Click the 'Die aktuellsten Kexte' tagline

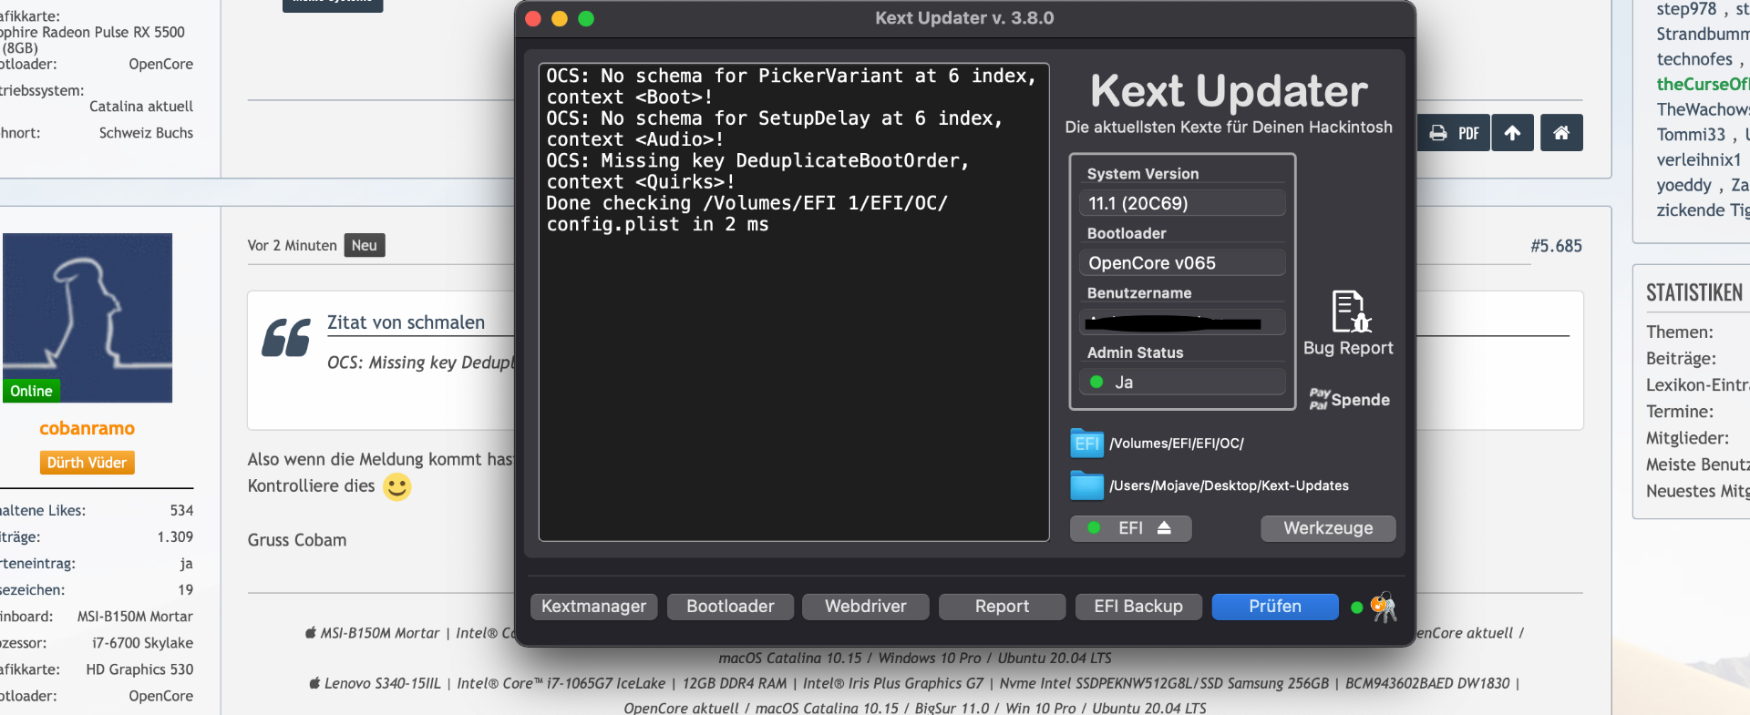tap(1229, 128)
